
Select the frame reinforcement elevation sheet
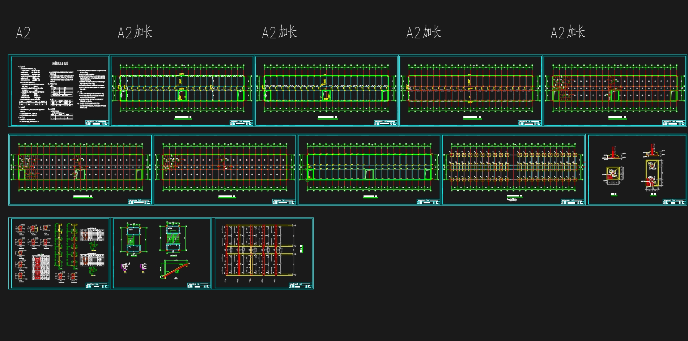pyautogui.click(x=263, y=254)
